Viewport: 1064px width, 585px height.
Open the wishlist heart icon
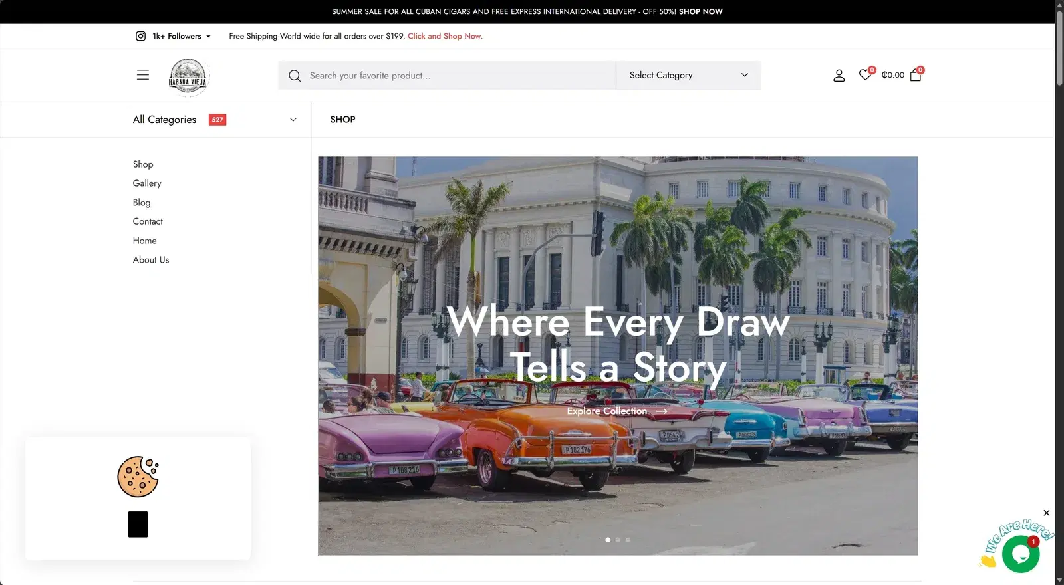pos(865,75)
